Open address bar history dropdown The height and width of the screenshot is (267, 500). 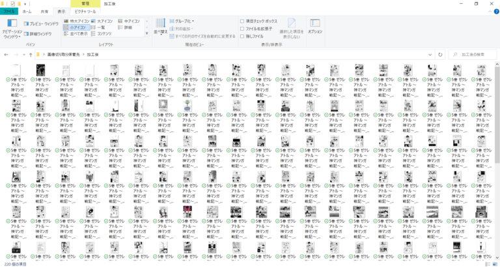(431, 55)
